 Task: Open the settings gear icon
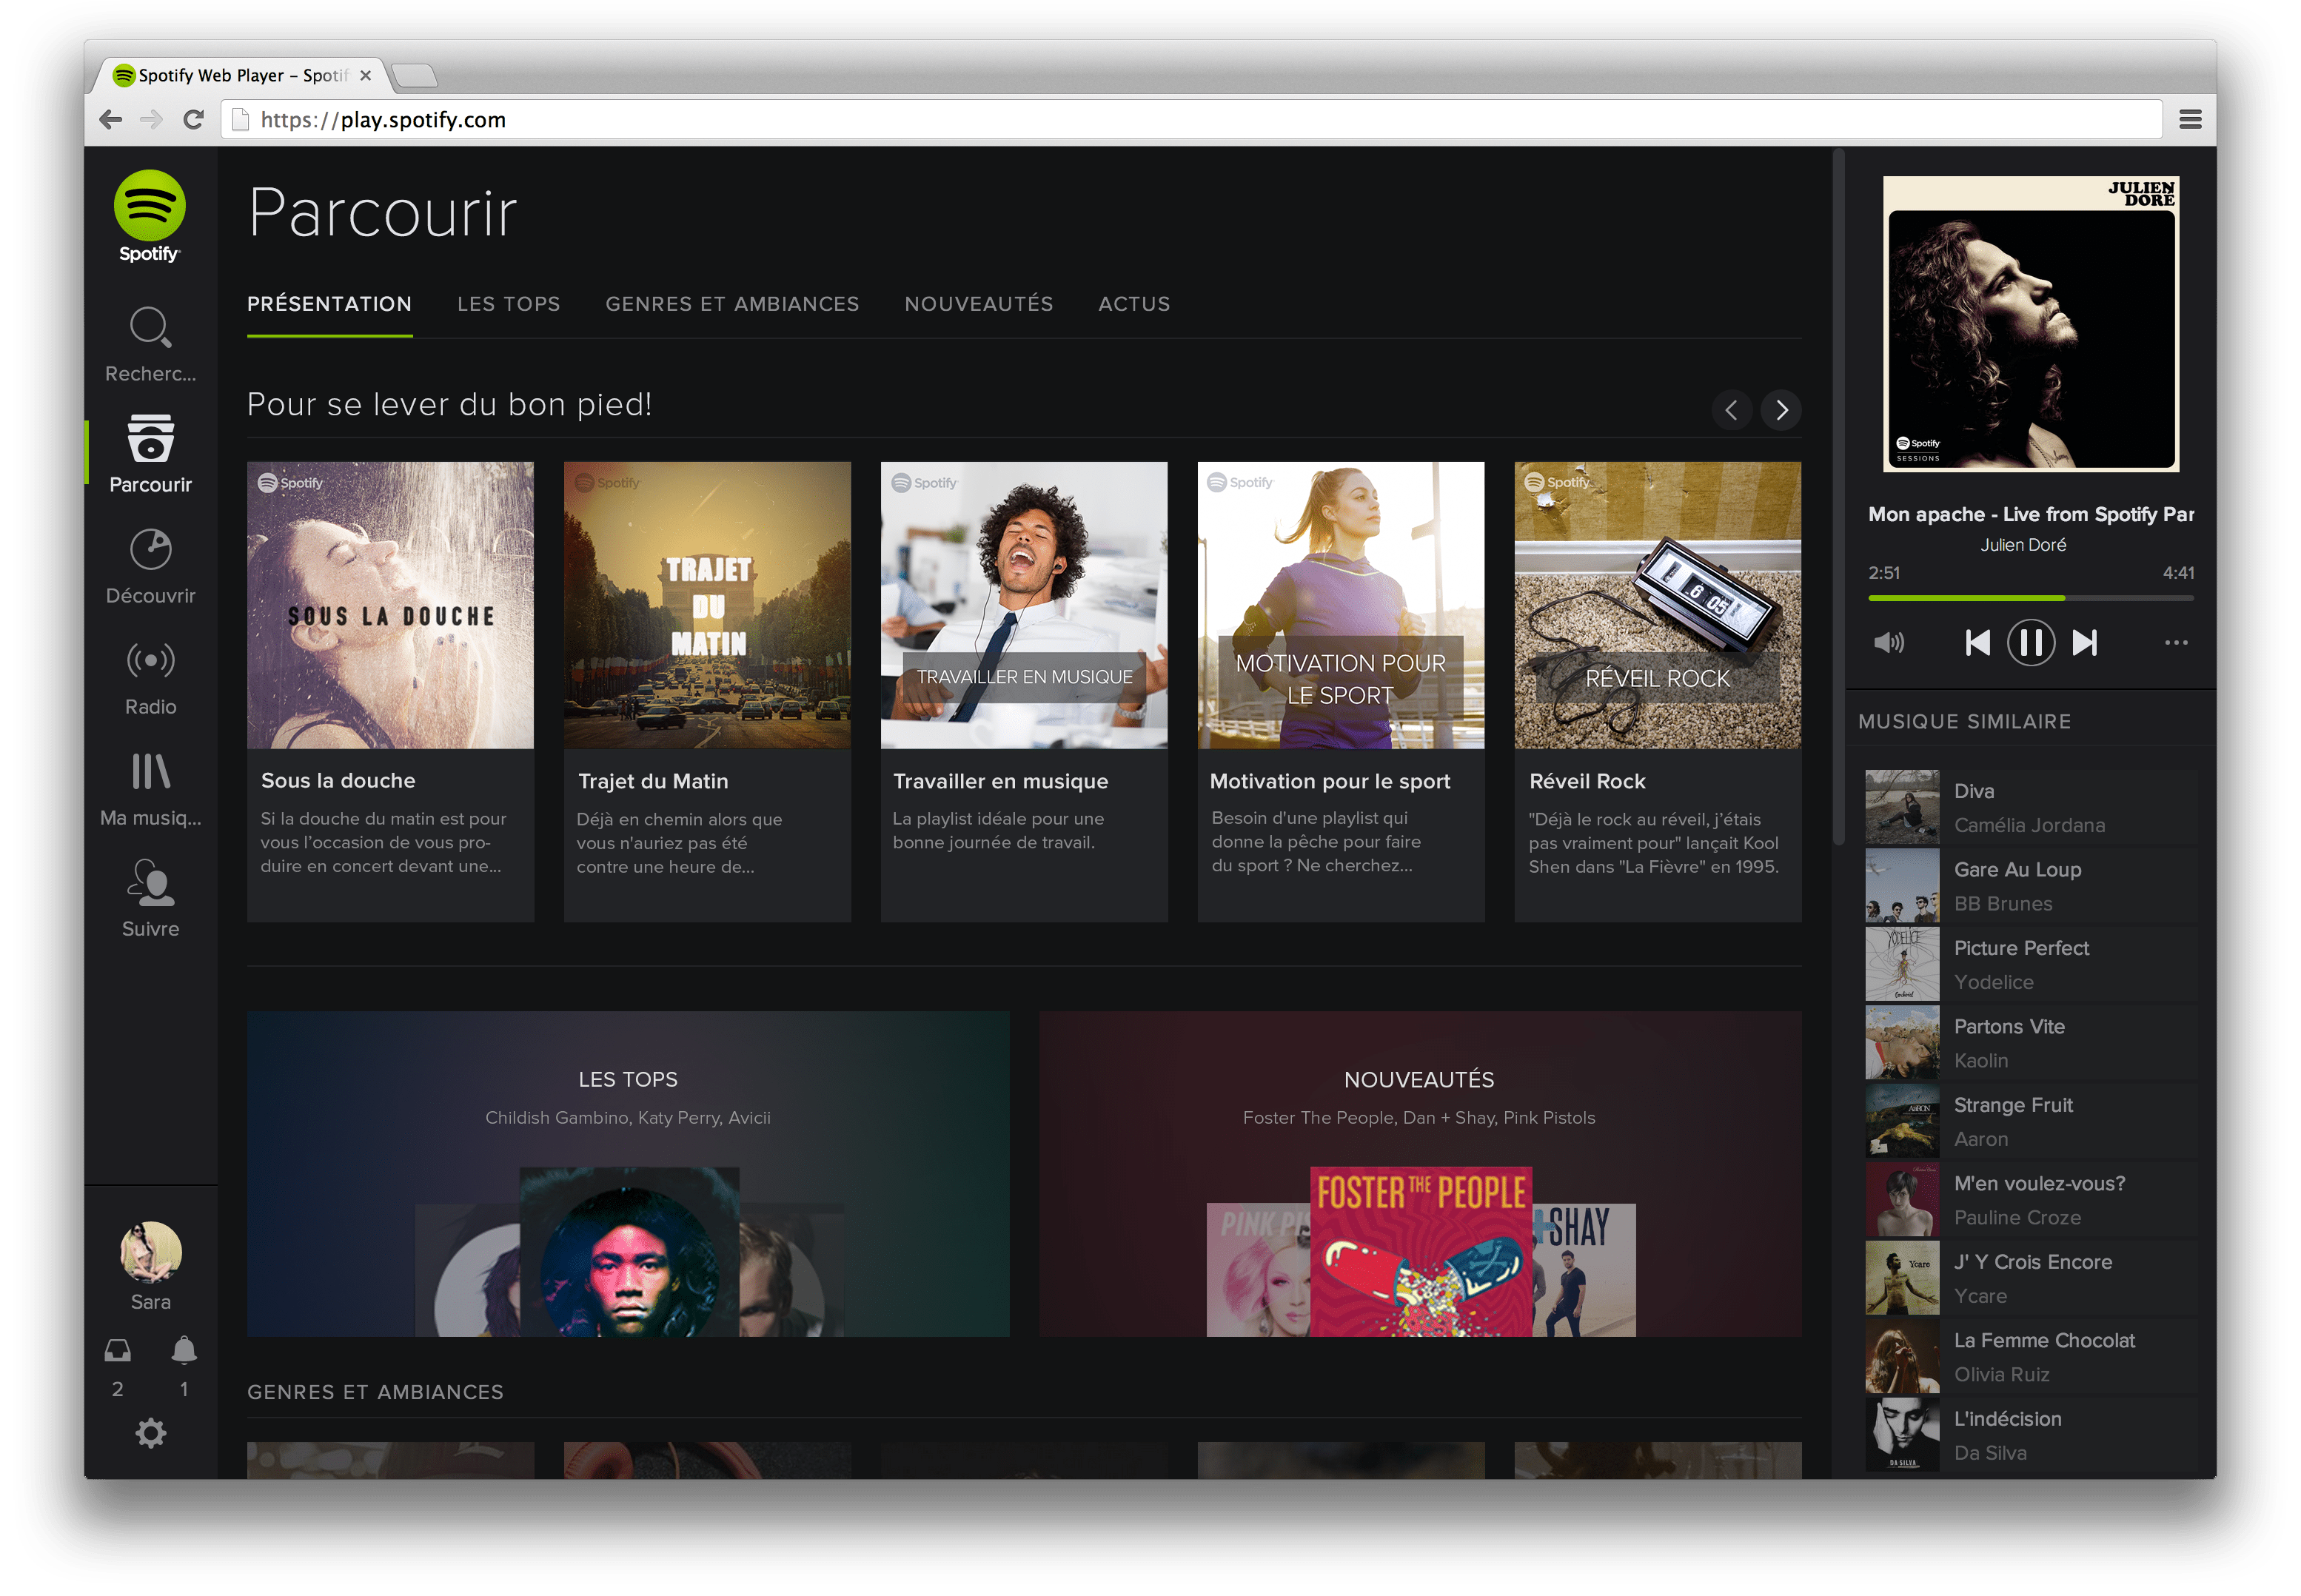click(x=151, y=1433)
